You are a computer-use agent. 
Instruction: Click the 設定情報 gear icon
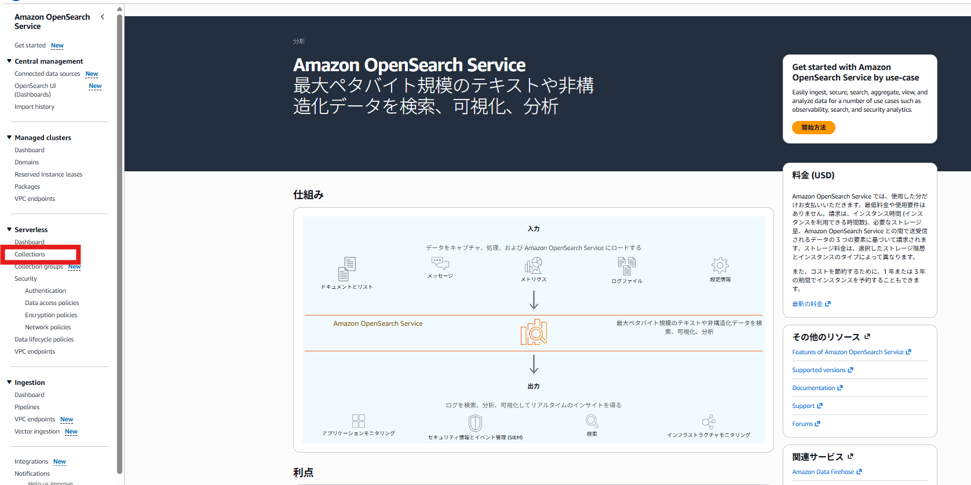(x=720, y=266)
